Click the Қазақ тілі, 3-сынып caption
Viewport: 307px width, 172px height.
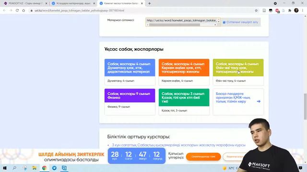174,110
